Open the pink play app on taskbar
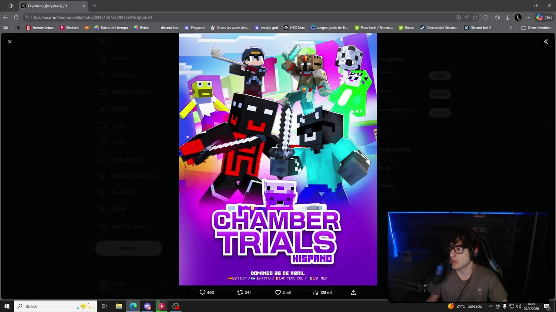The height and width of the screenshot is (312, 556). [x=162, y=306]
